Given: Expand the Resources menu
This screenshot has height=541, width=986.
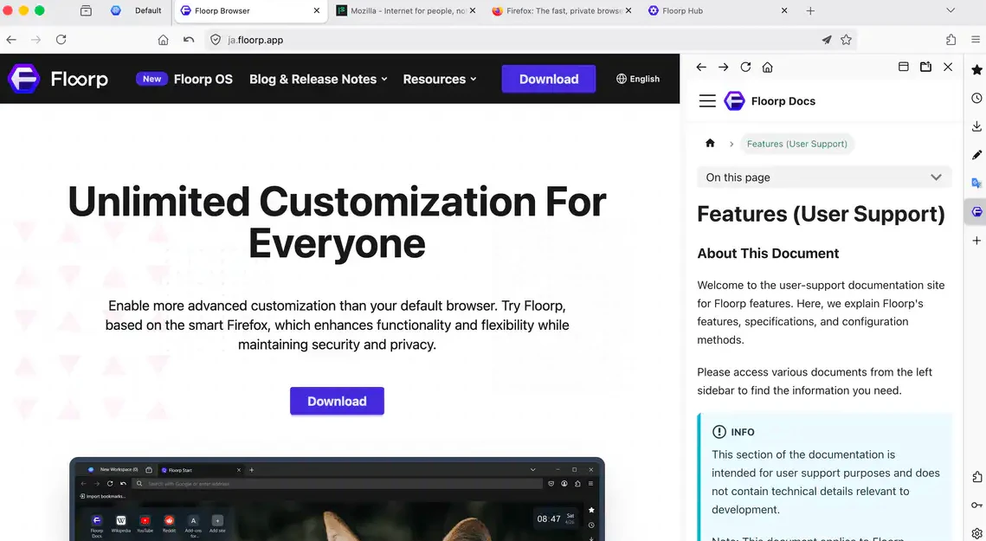Looking at the screenshot, I should 440,80.
